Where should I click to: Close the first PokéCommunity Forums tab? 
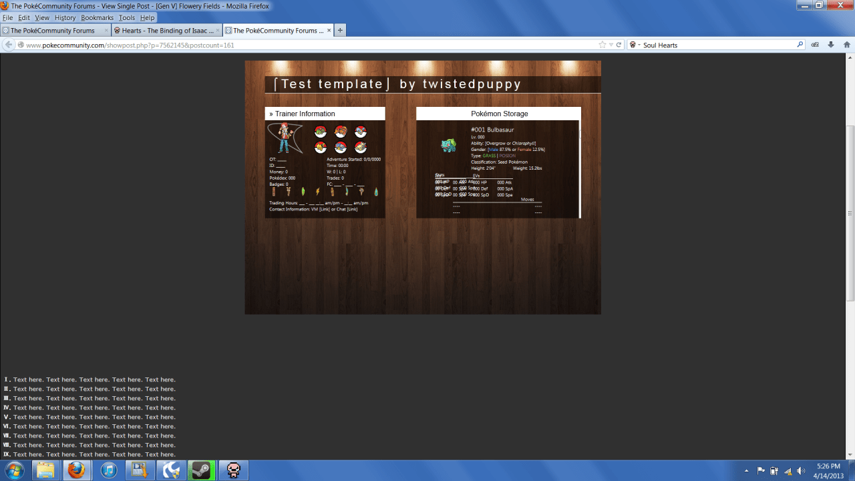pyautogui.click(x=106, y=30)
